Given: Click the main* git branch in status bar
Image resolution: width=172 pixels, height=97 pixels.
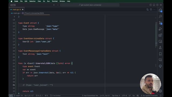Looking at the screenshot, I should [17, 96].
